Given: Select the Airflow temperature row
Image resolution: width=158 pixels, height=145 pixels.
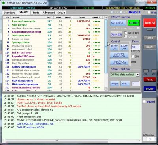Looking at the screenshot, I should tap(54, 67).
